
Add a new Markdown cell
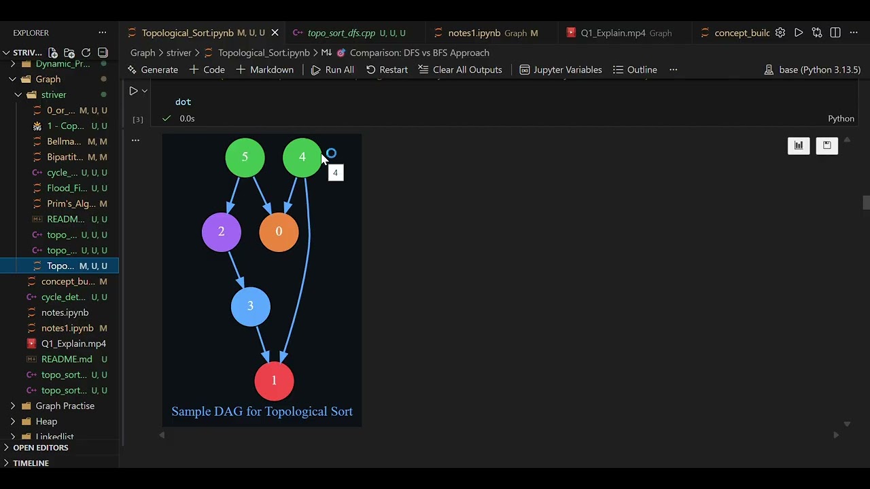pos(264,69)
